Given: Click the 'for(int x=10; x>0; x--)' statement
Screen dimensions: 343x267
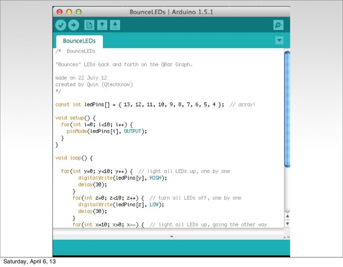Looking at the screenshot, I should [x=108, y=225].
